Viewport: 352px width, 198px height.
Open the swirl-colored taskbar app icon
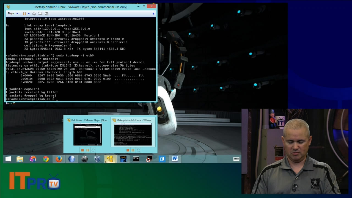[33, 159]
